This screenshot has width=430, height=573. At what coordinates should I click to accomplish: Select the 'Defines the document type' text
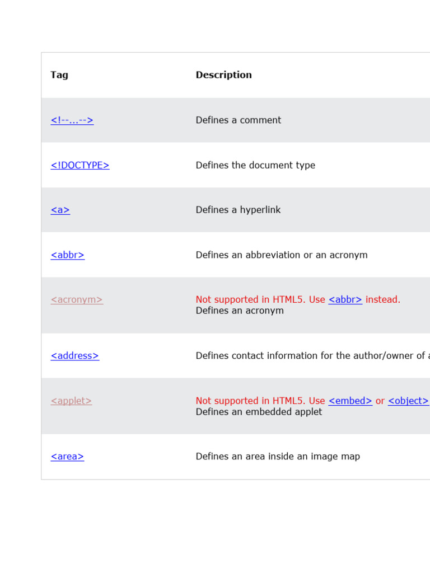tap(255, 165)
